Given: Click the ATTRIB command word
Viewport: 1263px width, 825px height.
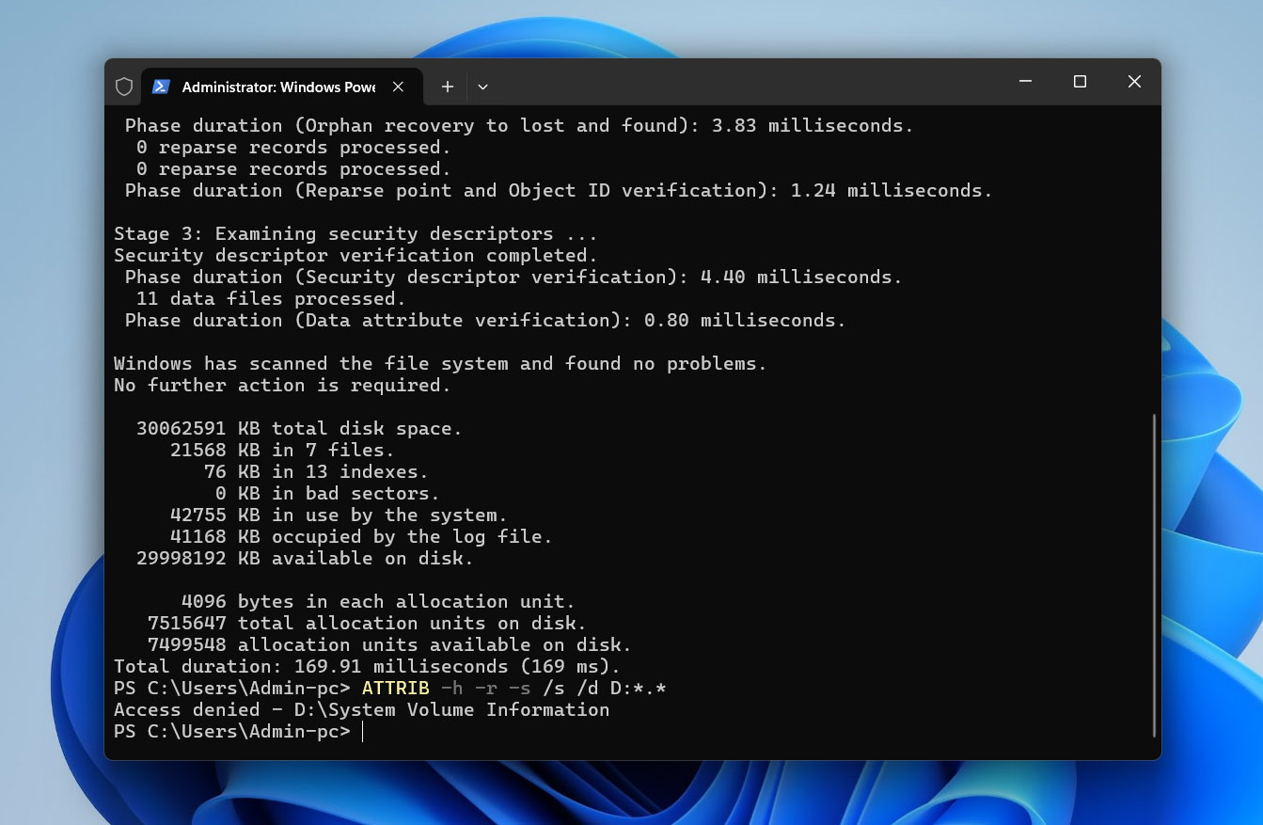Looking at the screenshot, I should 395,688.
